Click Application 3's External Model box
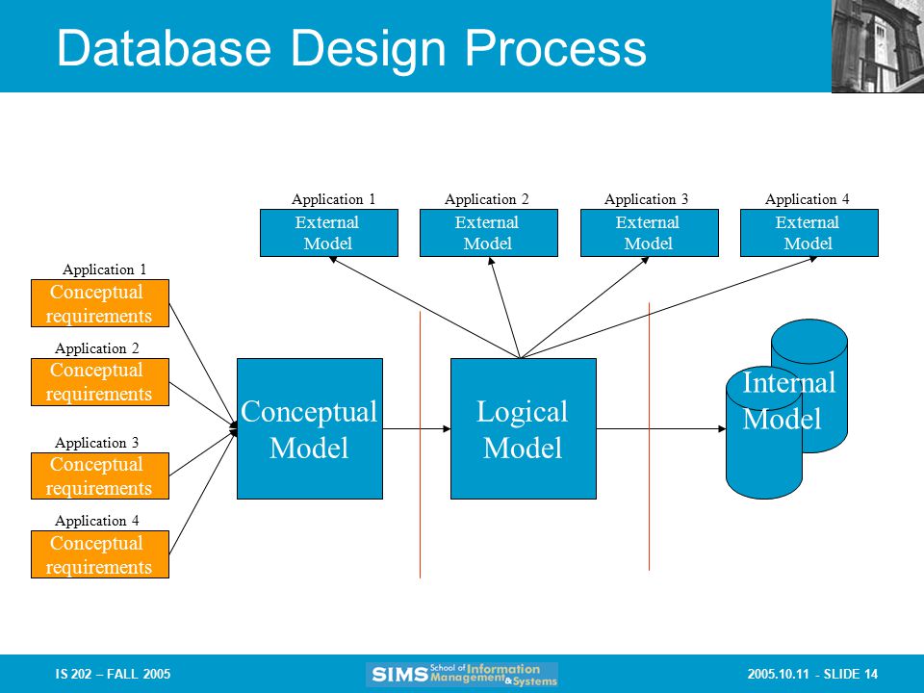 tap(650, 233)
